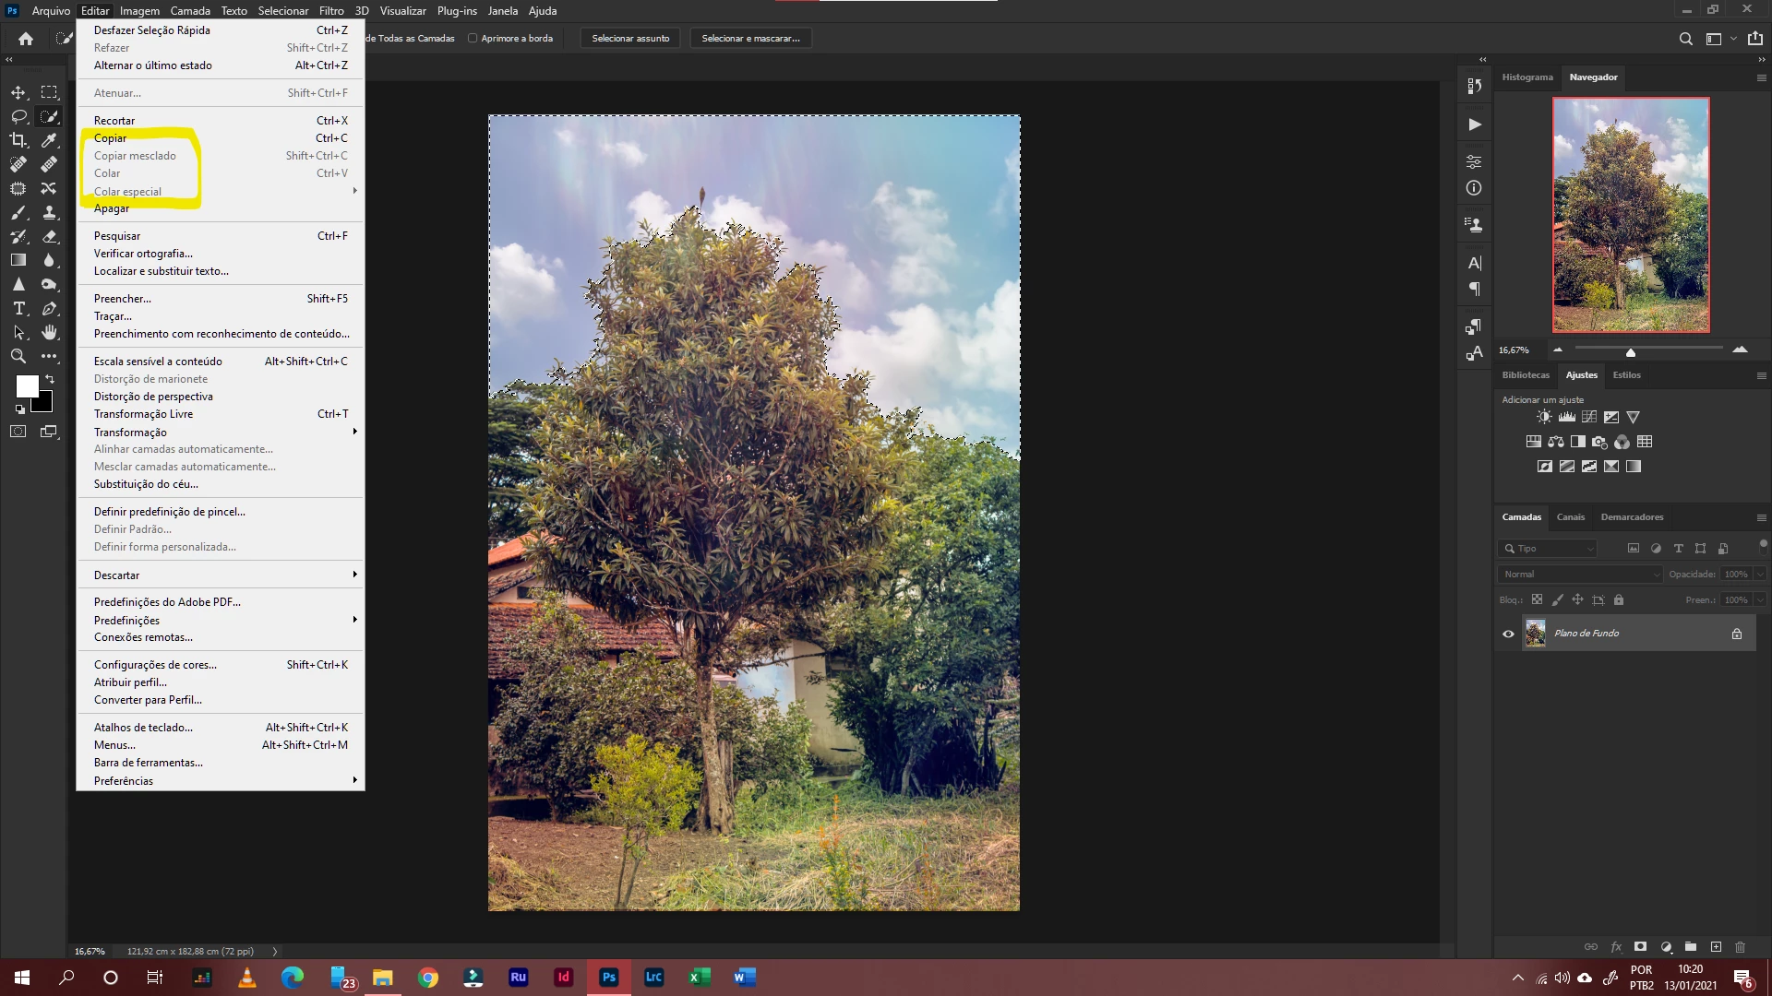The height and width of the screenshot is (996, 1772).
Task: Open the layer blend mode Normal dropdown
Action: [1580, 575]
